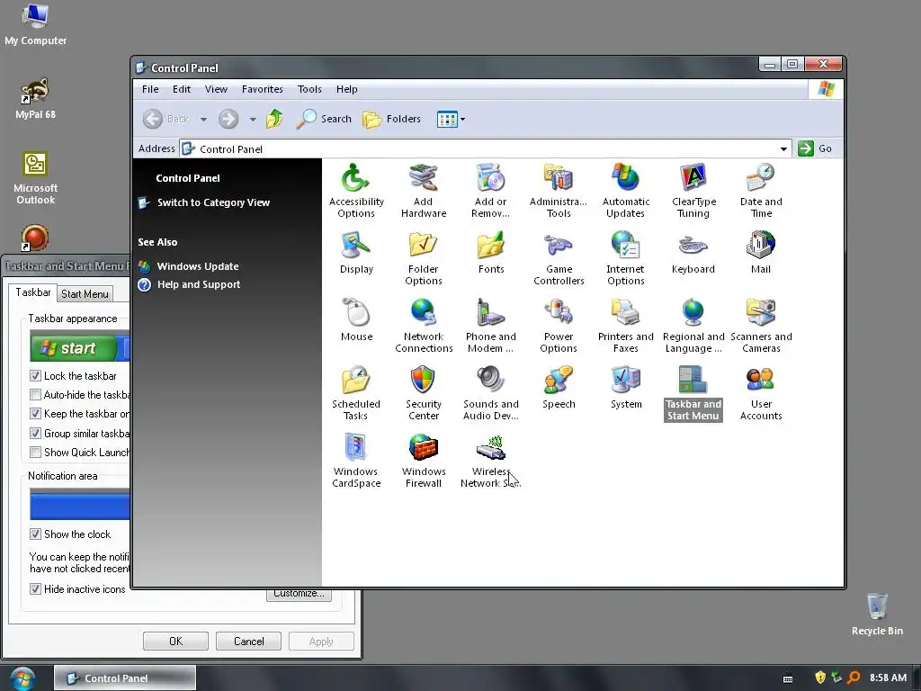This screenshot has height=691, width=921.
Task: Open the Edit menu
Action: pyautogui.click(x=182, y=89)
